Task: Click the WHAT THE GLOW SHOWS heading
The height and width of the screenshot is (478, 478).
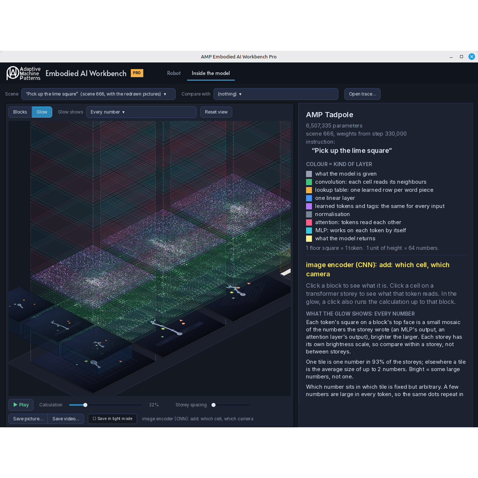Action: [360, 314]
